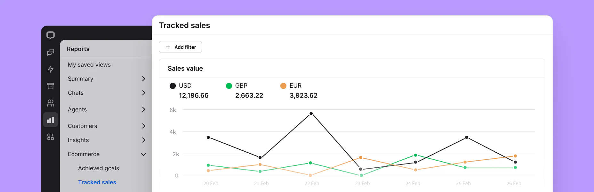Open My saved views
594x192 pixels.
coord(89,65)
